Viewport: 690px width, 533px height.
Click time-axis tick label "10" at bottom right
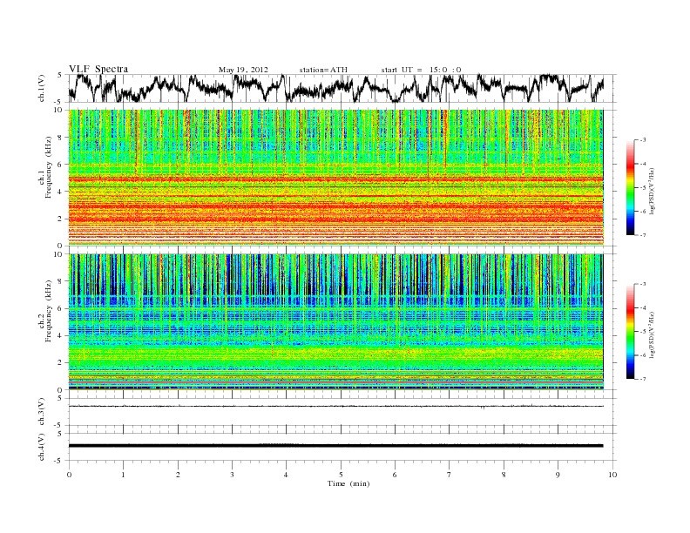(x=612, y=475)
